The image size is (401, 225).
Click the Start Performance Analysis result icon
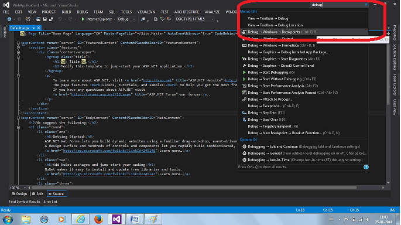(x=244, y=86)
